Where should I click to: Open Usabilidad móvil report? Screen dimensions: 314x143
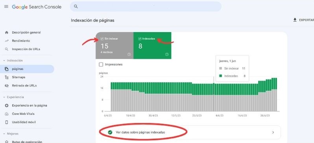pyautogui.click(x=24, y=122)
